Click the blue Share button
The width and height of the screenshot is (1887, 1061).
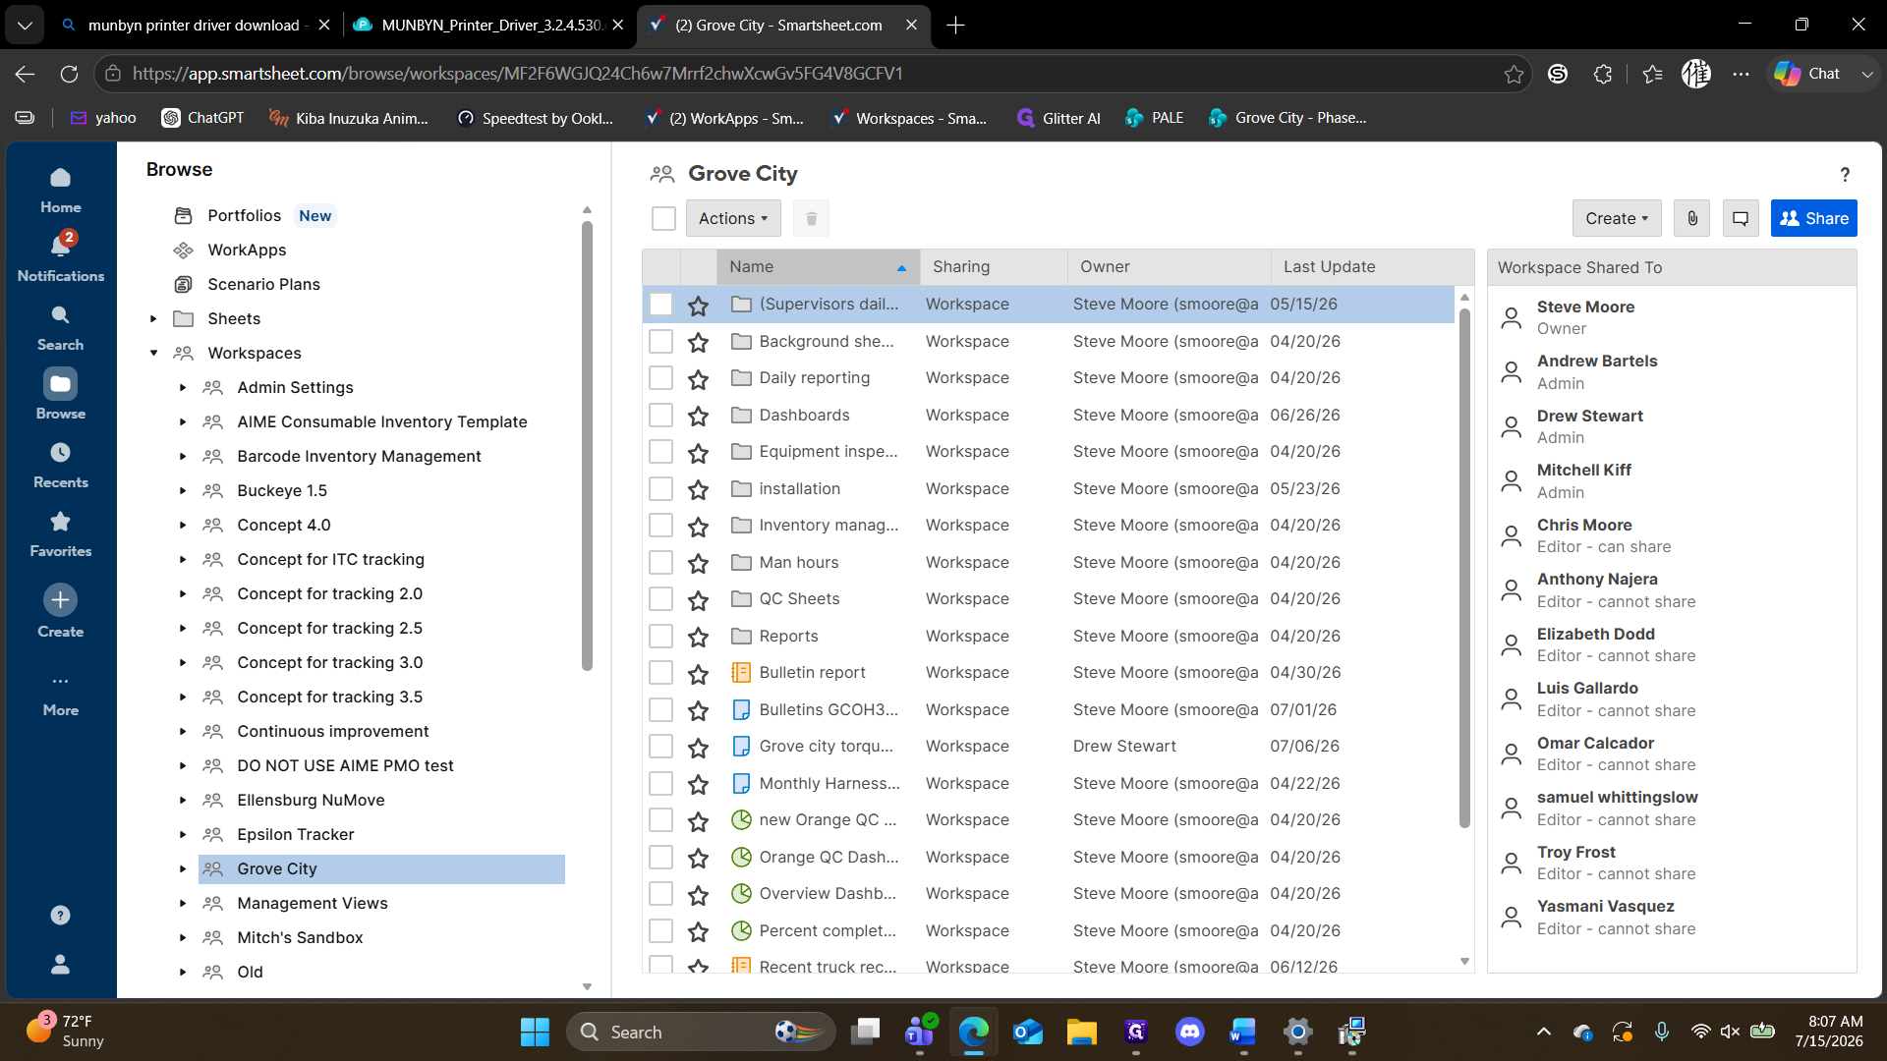(x=1813, y=218)
